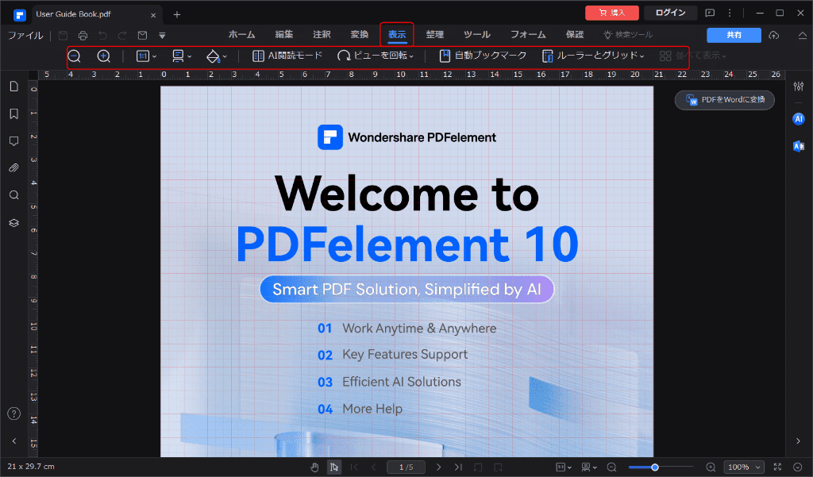This screenshot has height=477, width=813.
Task: Collapse the ribbon with the up chevron
Action: click(802, 35)
